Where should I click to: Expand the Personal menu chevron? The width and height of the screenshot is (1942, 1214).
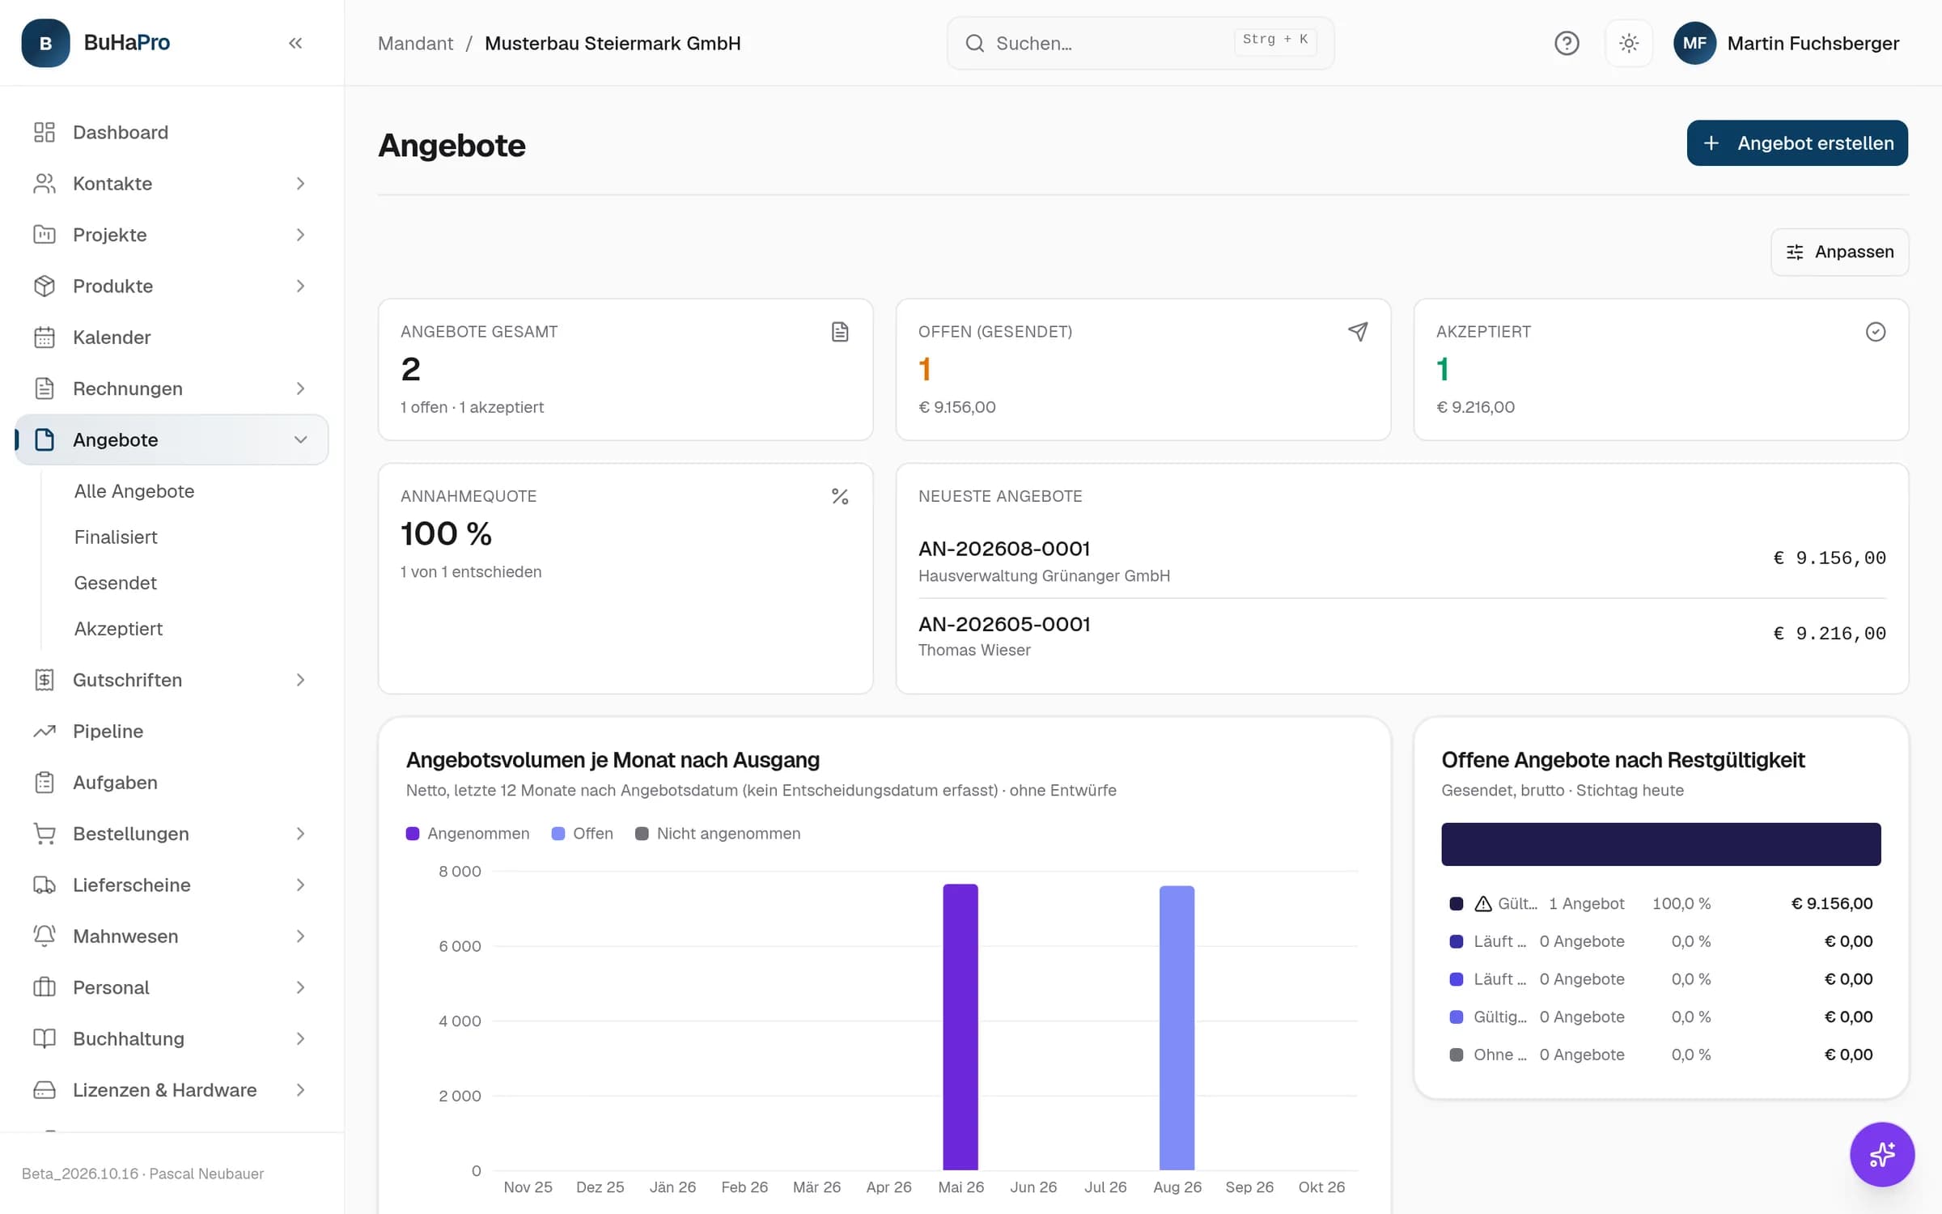300,987
